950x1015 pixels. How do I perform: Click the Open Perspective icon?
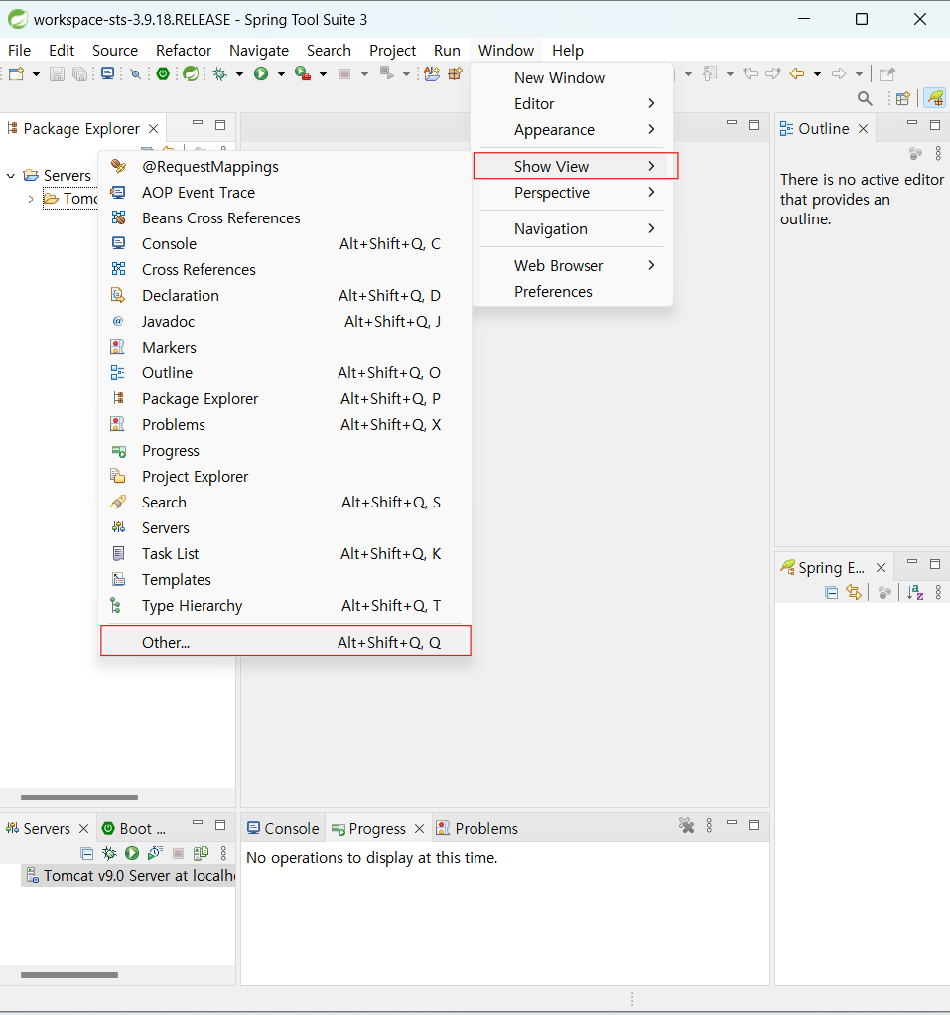(x=902, y=98)
